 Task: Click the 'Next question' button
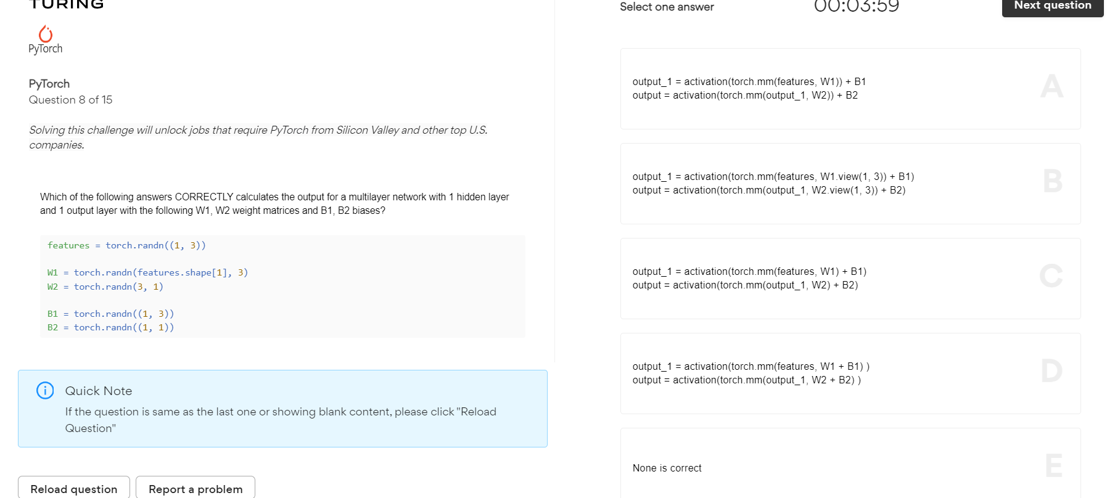point(1051,4)
